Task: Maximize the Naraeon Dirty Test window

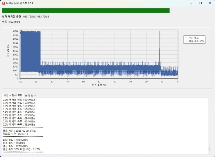Action: (x=200, y=3)
